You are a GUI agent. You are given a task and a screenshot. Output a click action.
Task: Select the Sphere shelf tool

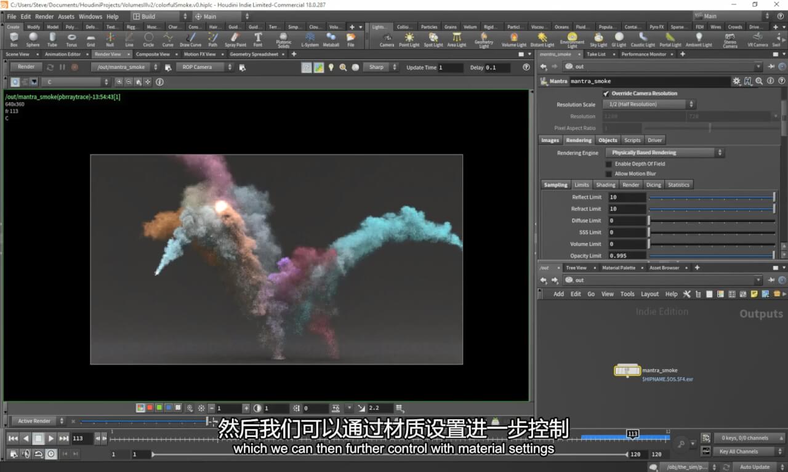[x=33, y=40]
